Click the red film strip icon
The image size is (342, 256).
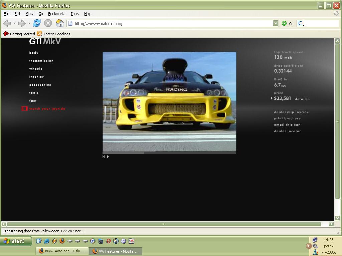click(25, 108)
